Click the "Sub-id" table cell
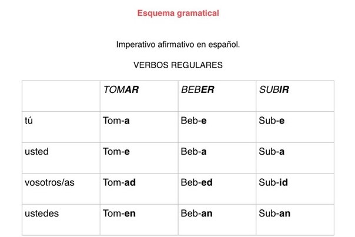355x237 pixels. [x=273, y=182]
